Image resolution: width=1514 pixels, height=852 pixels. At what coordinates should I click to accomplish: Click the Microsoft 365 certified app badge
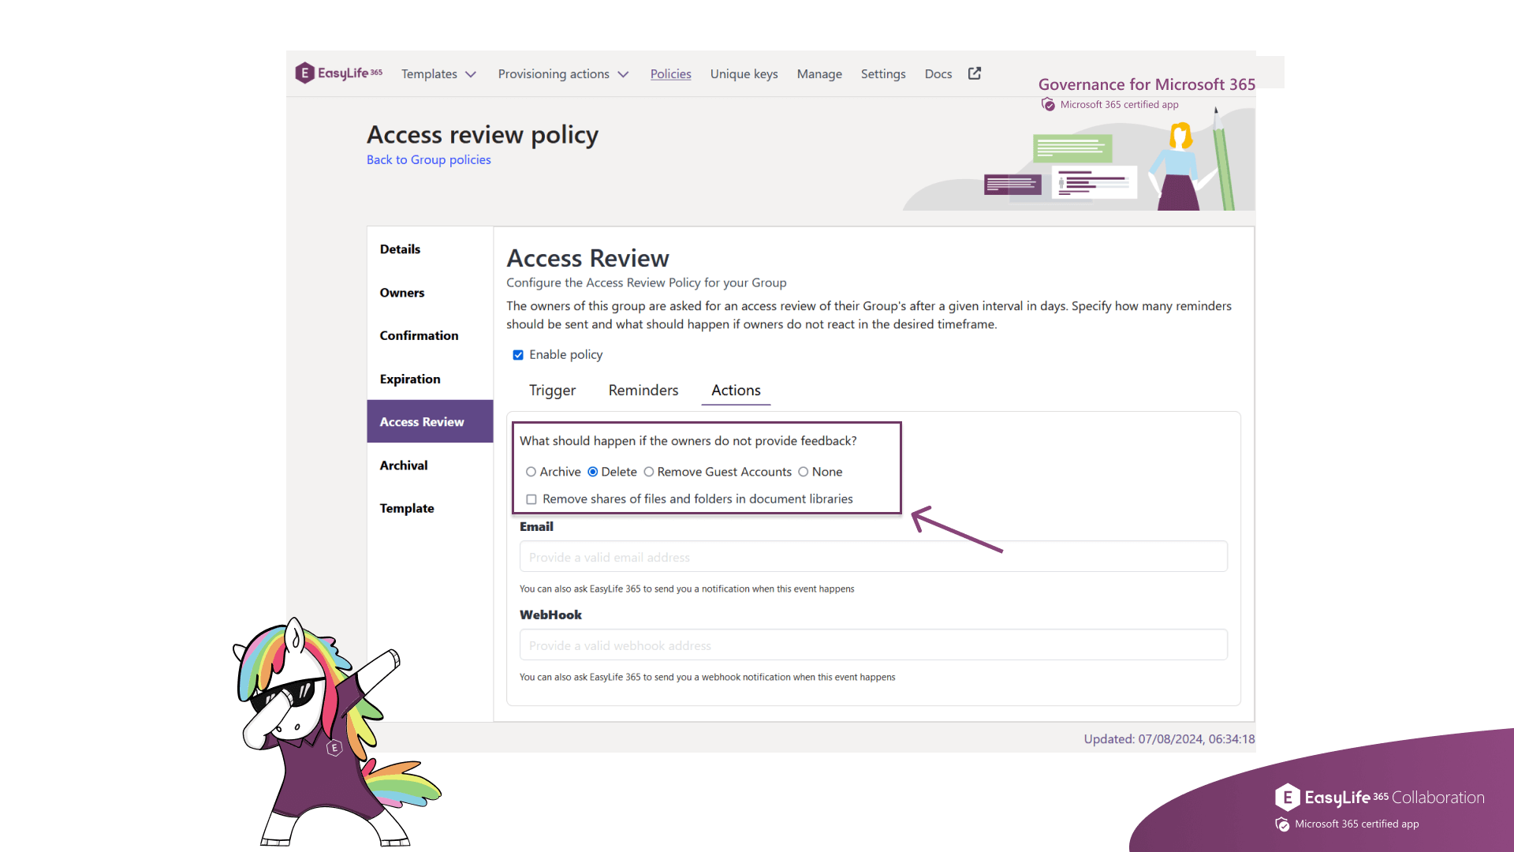point(1108,103)
